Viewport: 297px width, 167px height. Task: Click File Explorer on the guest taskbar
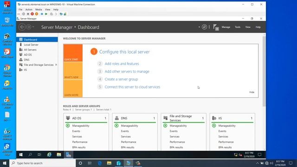[59, 154]
